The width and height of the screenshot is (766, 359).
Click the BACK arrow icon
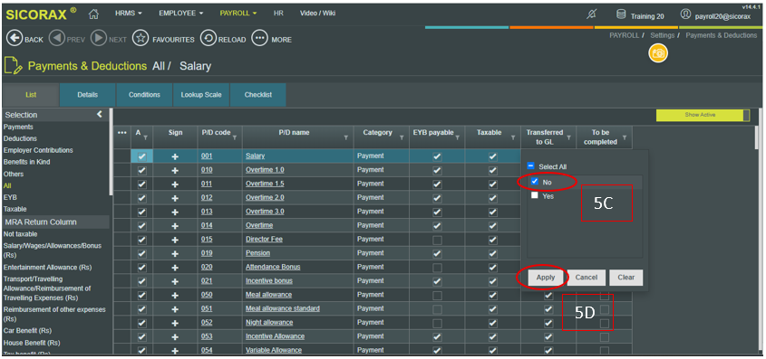pyautogui.click(x=15, y=39)
